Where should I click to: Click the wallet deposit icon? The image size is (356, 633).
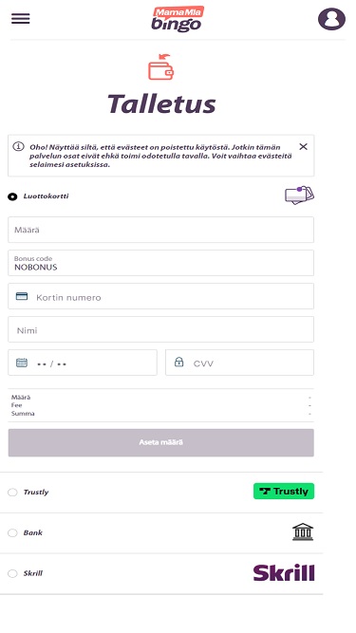click(160, 67)
